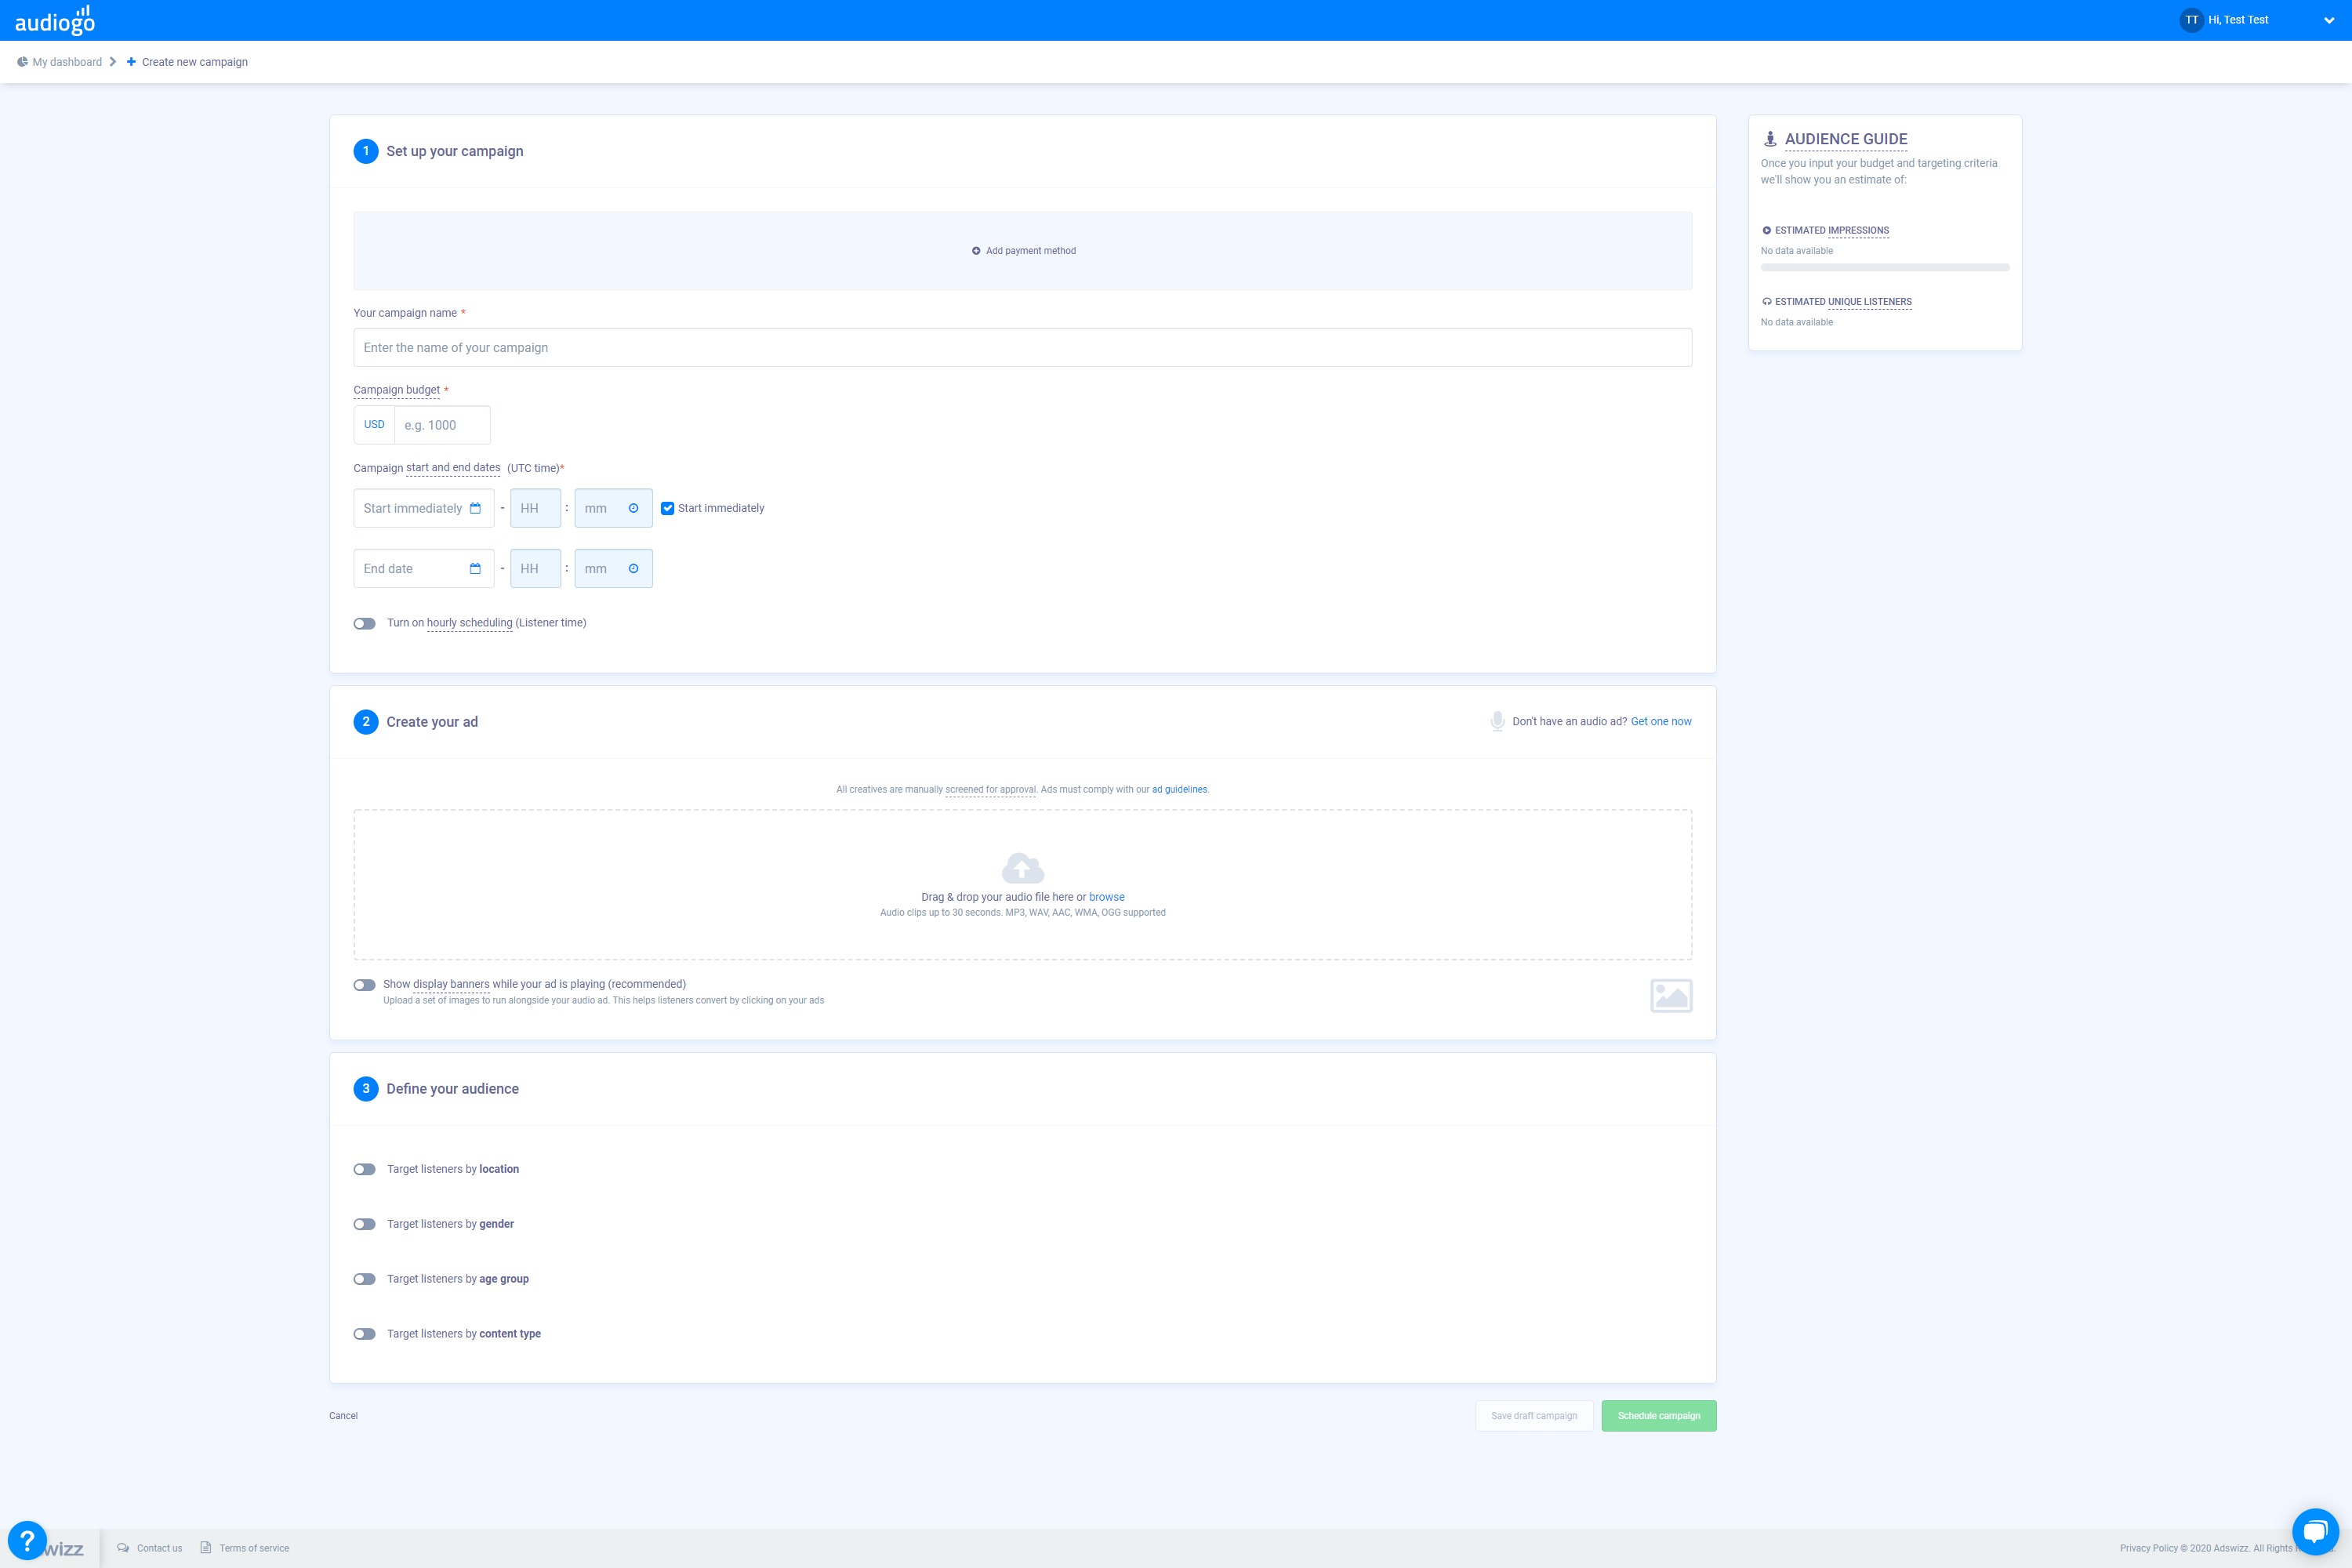Image resolution: width=2352 pixels, height=1568 pixels.
Task: Open the live chat bubble icon
Action: 2315,1531
